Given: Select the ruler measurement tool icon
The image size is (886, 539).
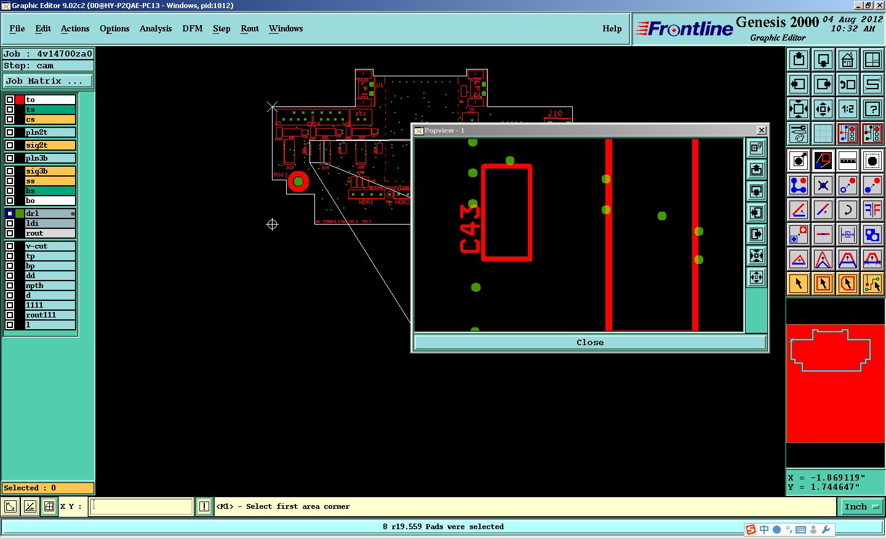Looking at the screenshot, I should pos(848,161).
